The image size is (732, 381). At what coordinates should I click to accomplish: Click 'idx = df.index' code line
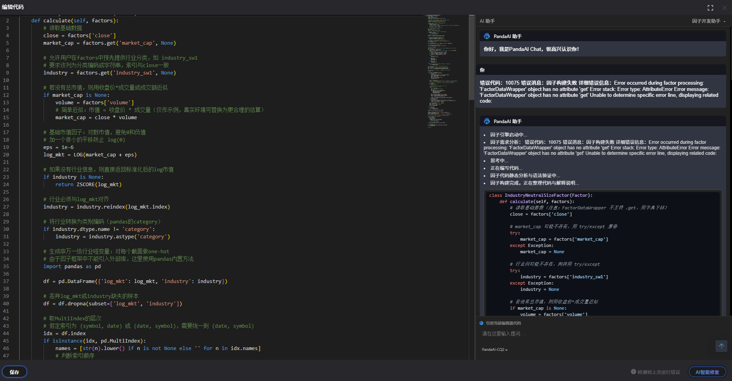[x=64, y=334]
